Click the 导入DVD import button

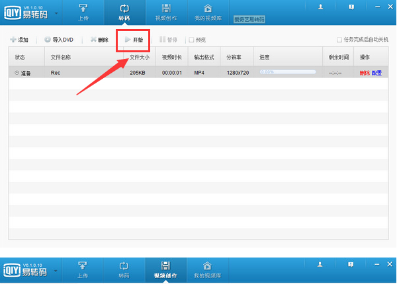59,40
